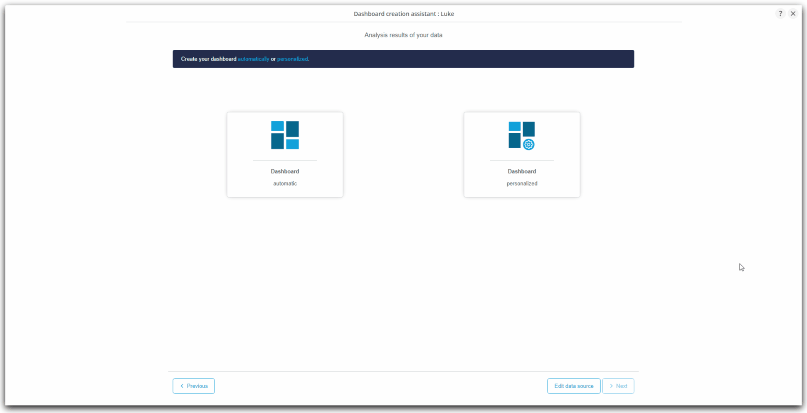Close the Dashboard creation assistant dialog
Image resolution: width=807 pixels, height=413 pixels.
coord(793,14)
